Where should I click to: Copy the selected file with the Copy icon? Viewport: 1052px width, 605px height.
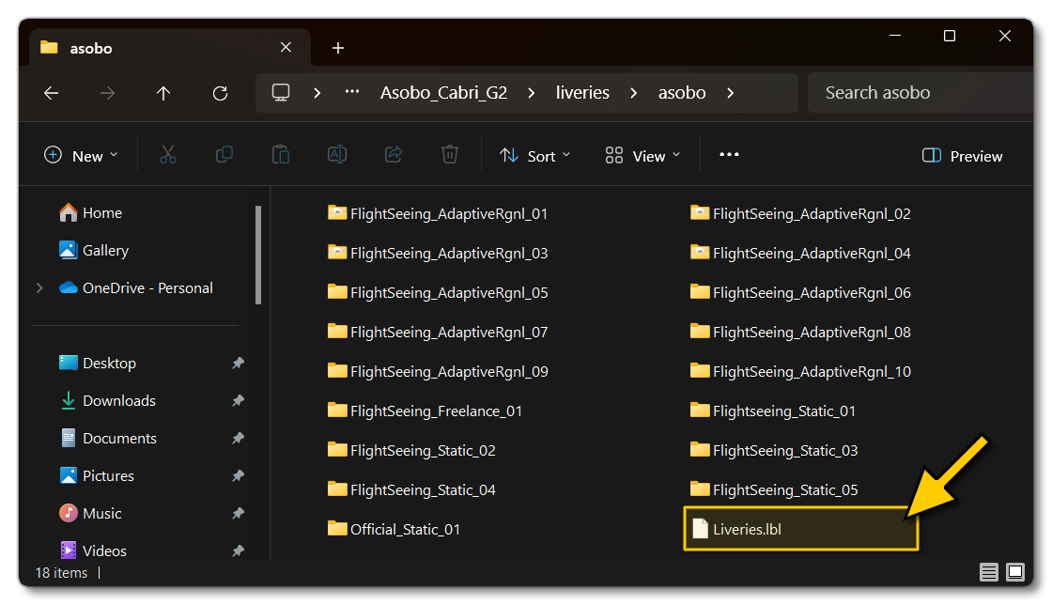(x=224, y=155)
